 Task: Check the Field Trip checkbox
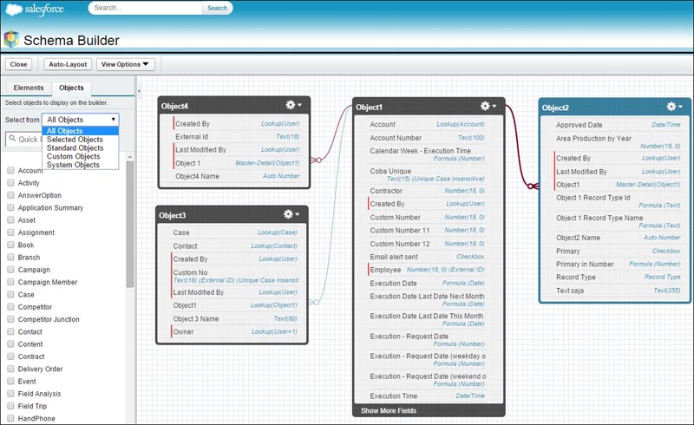(10, 406)
